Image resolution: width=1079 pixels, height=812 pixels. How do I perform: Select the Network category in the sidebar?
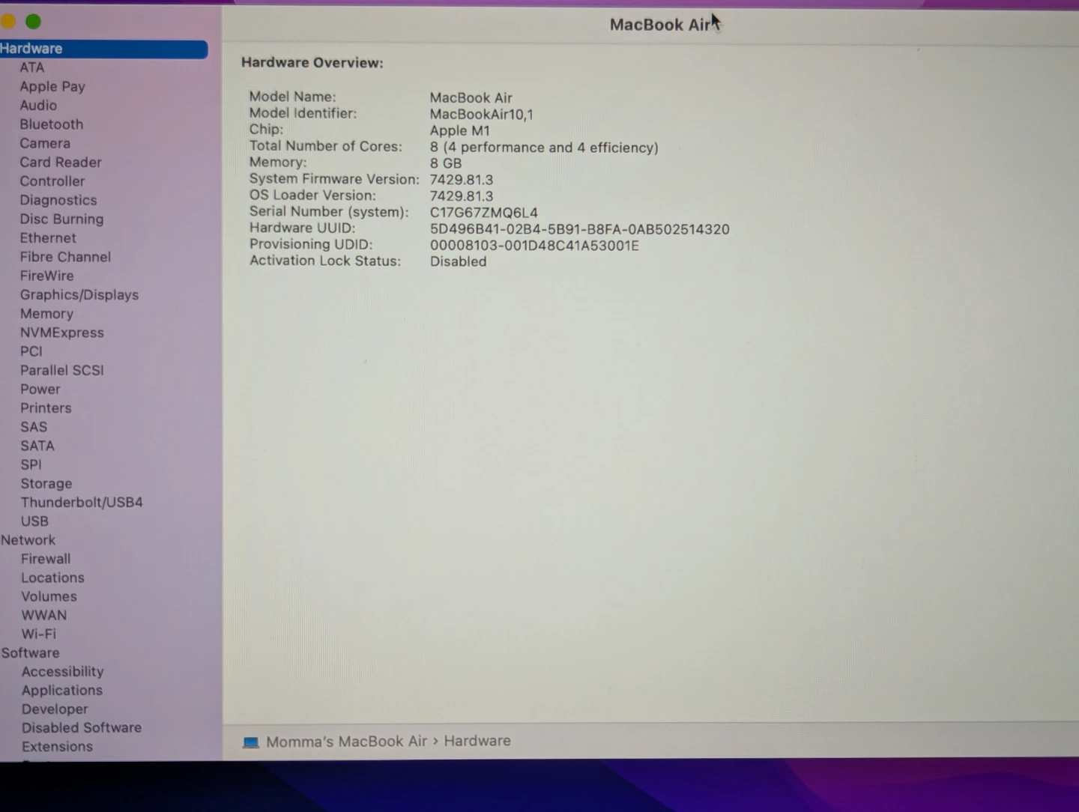click(28, 540)
